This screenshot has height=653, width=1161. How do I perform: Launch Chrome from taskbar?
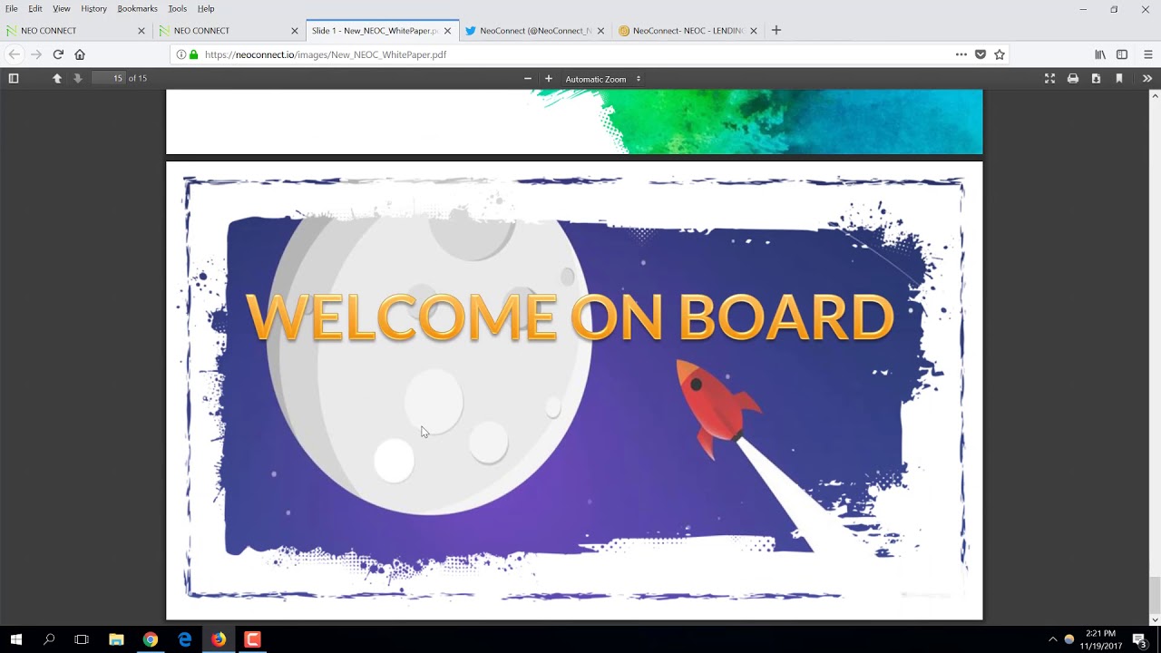tap(151, 639)
